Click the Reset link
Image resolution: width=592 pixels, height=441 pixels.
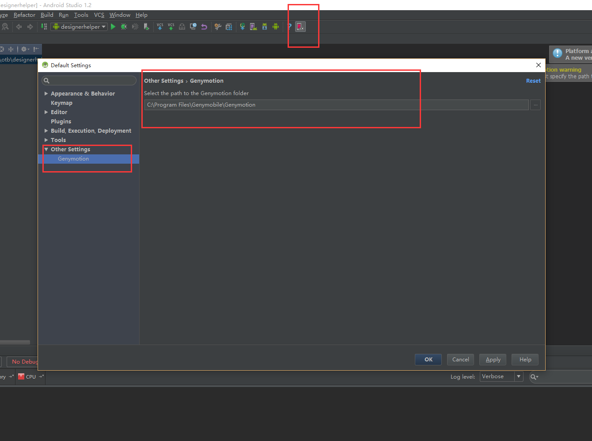tap(533, 81)
